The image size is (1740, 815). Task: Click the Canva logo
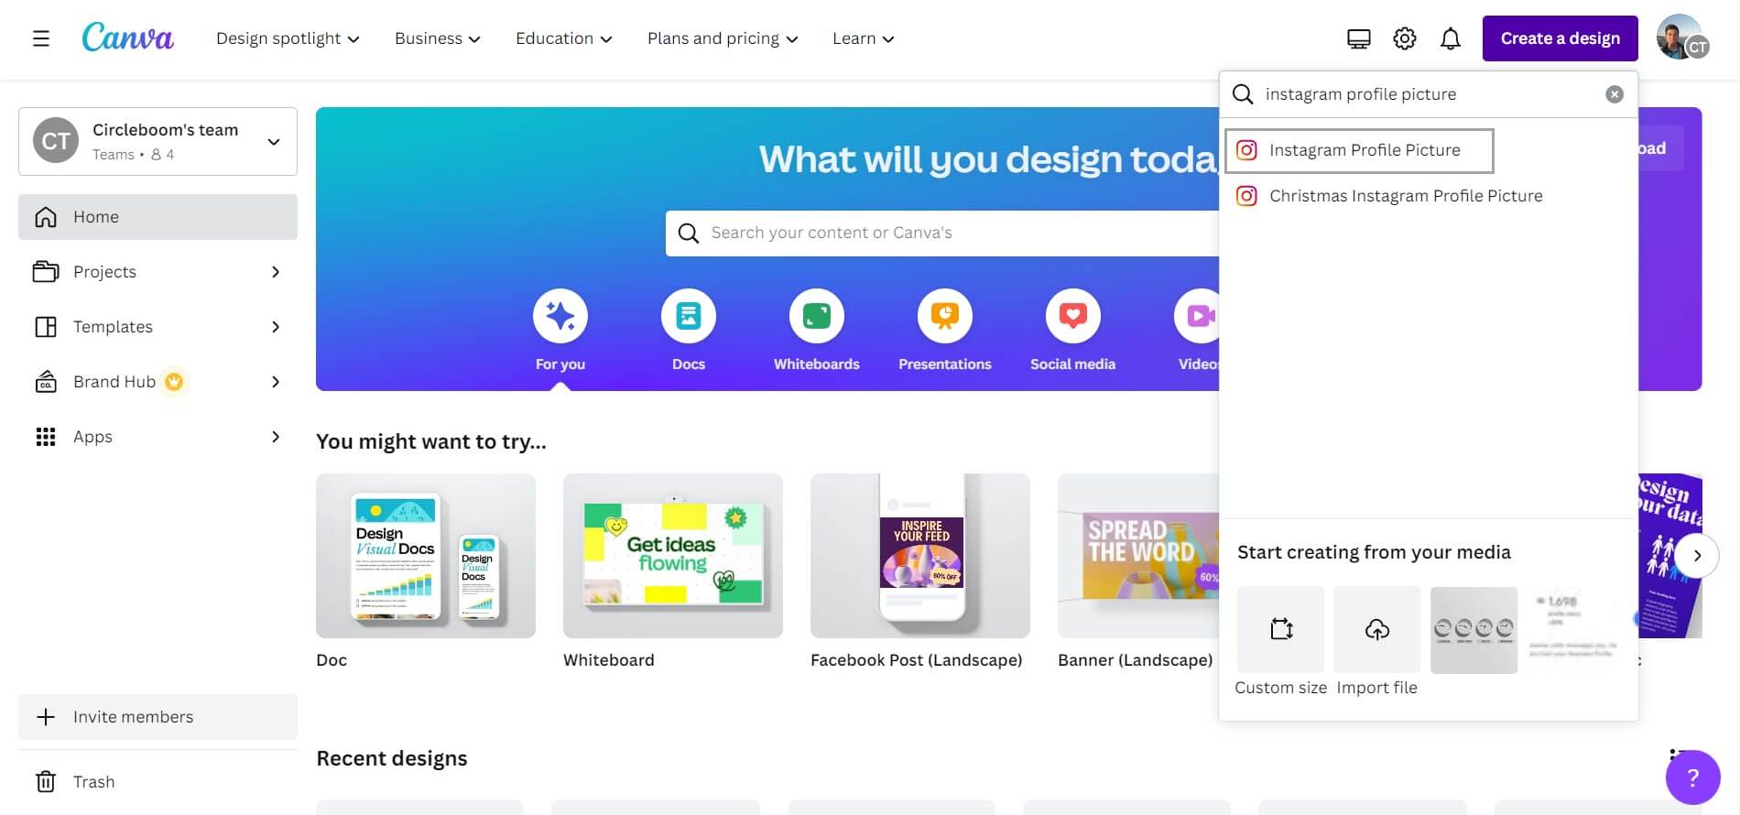127,38
